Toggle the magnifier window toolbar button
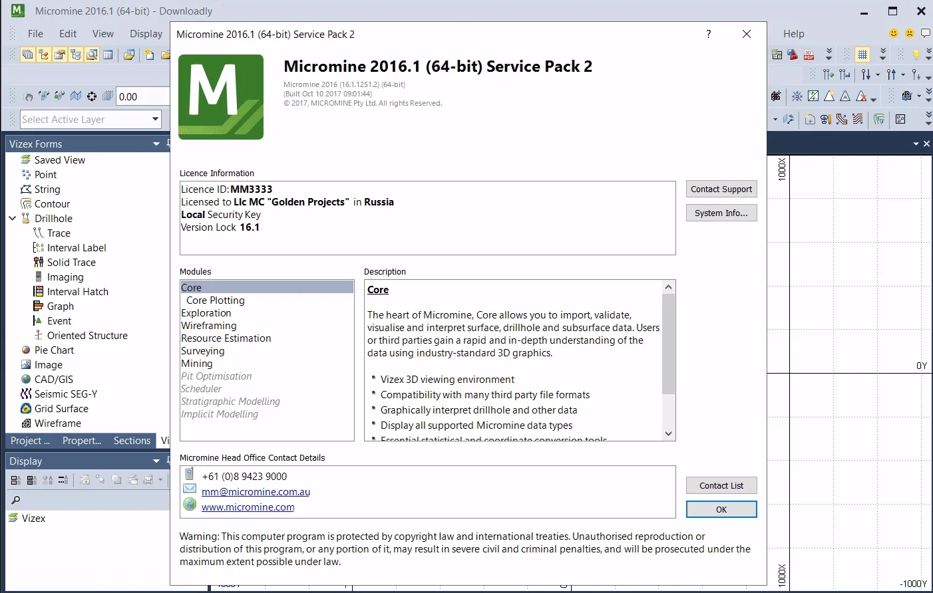 coord(92,55)
